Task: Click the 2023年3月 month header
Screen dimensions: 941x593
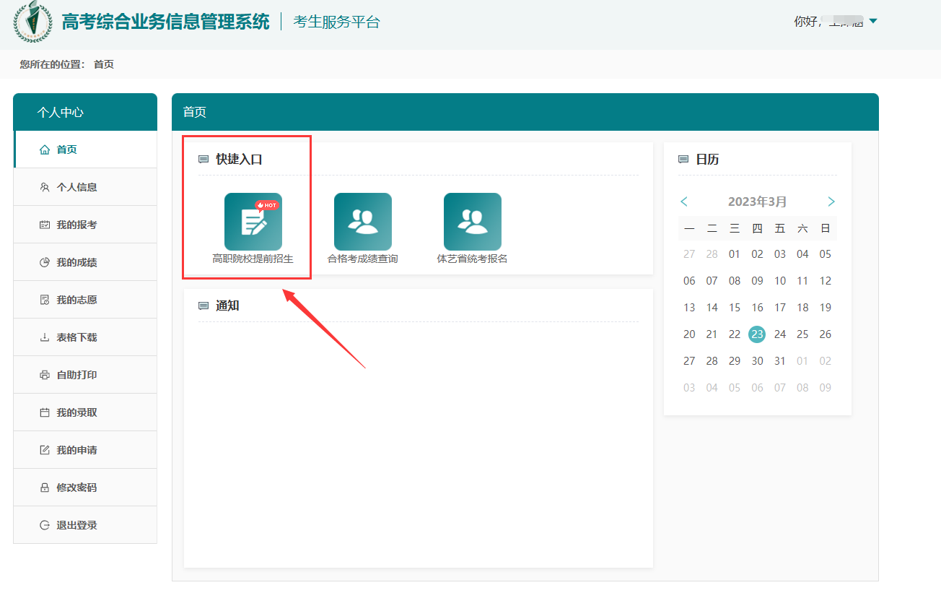Action: (x=757, y=202)
